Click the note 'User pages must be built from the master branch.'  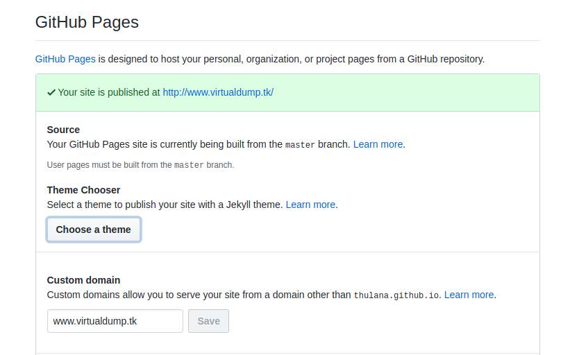[x=140, y=165]
